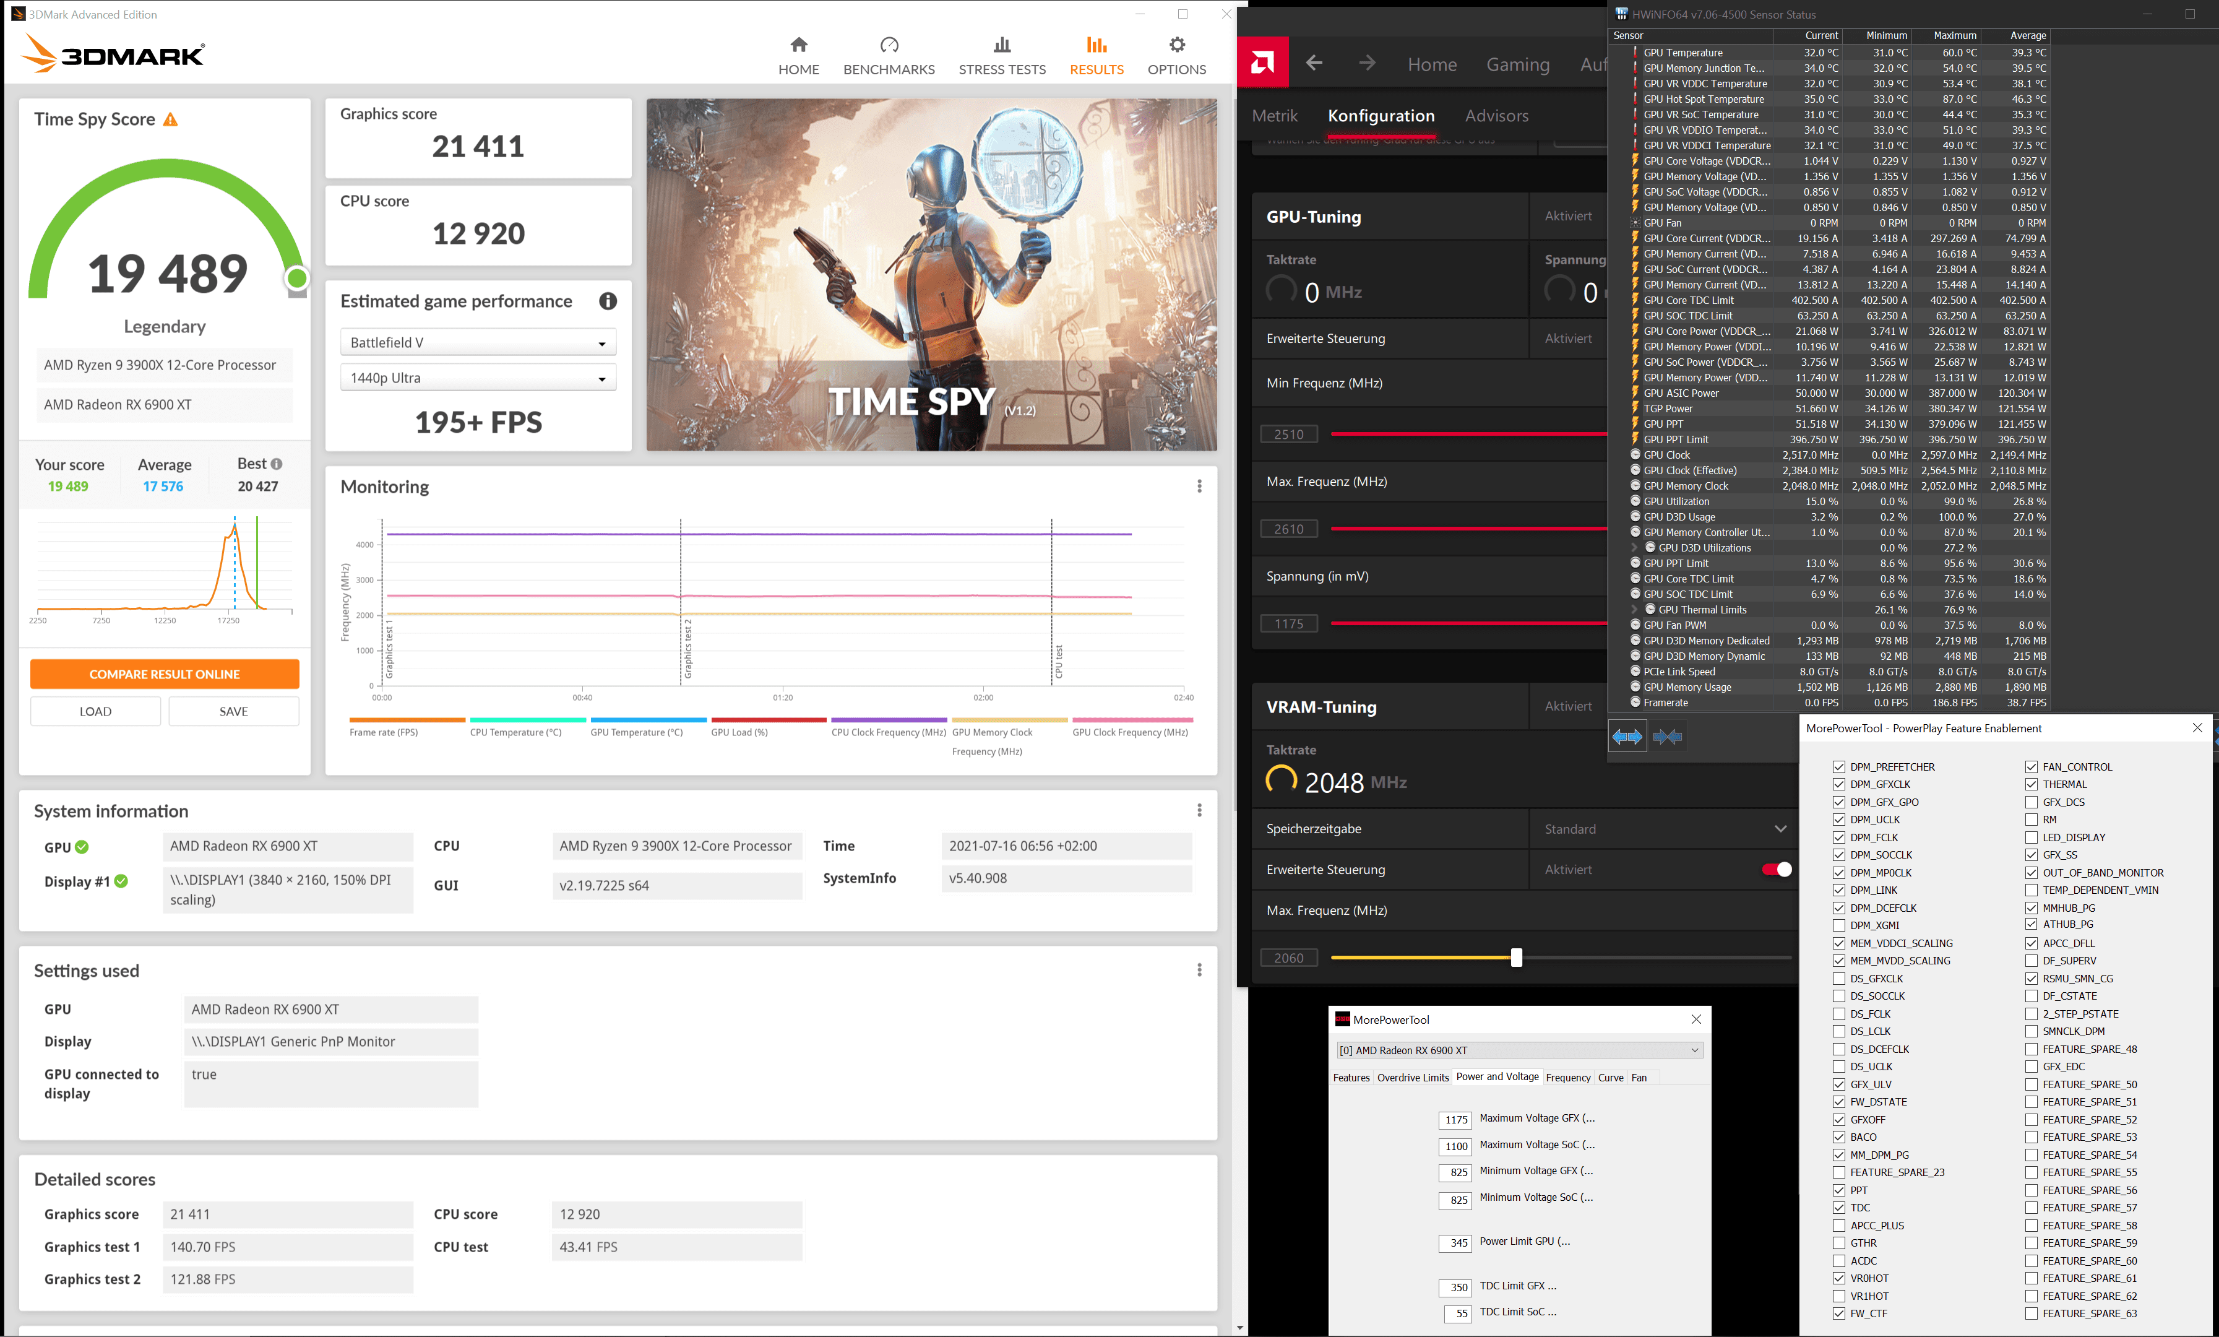Open Stress Tests in 3DMark
Viewport: 2219px width, 1337px height.
[1001, 56]
